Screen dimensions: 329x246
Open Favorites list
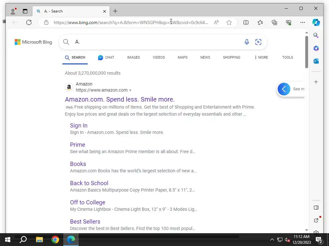click(x=260, y=22)
